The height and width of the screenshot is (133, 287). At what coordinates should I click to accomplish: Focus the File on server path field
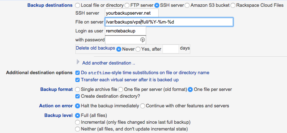[169, 22]
